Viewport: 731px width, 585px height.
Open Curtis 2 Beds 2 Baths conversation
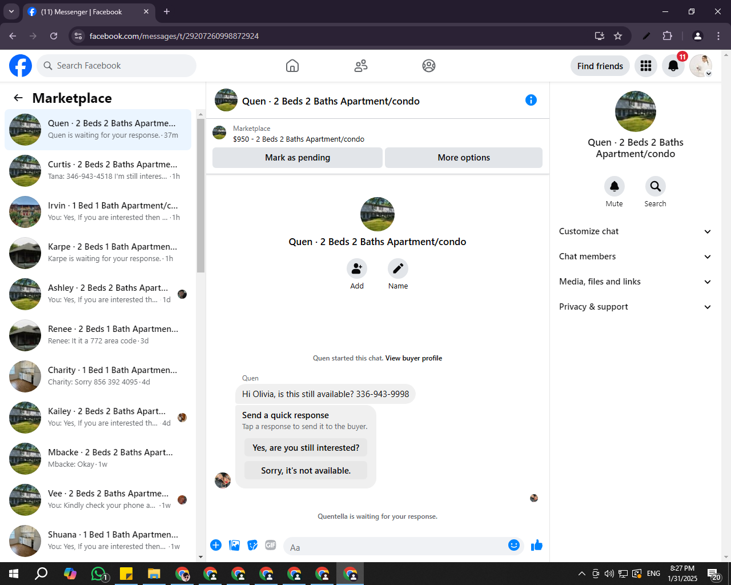click(98, 171)
